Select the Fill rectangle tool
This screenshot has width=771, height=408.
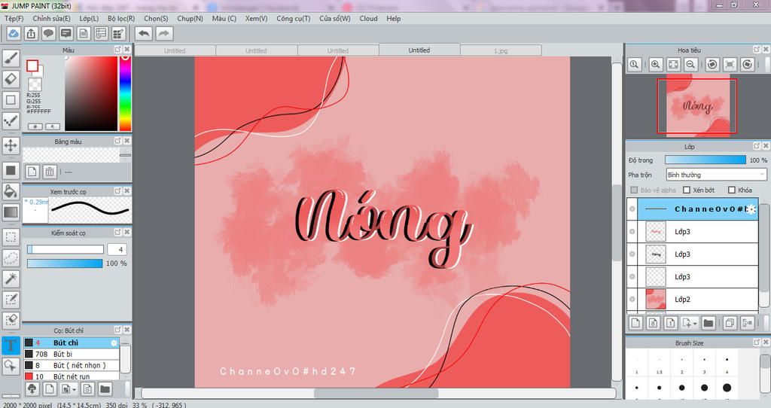(11, 171)
